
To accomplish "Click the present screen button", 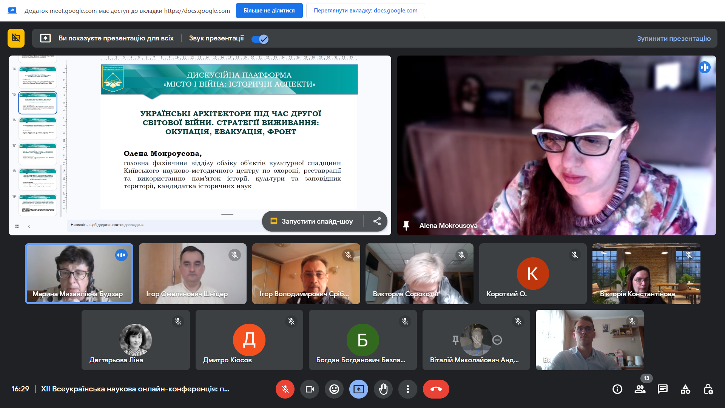I will [359, 389].
